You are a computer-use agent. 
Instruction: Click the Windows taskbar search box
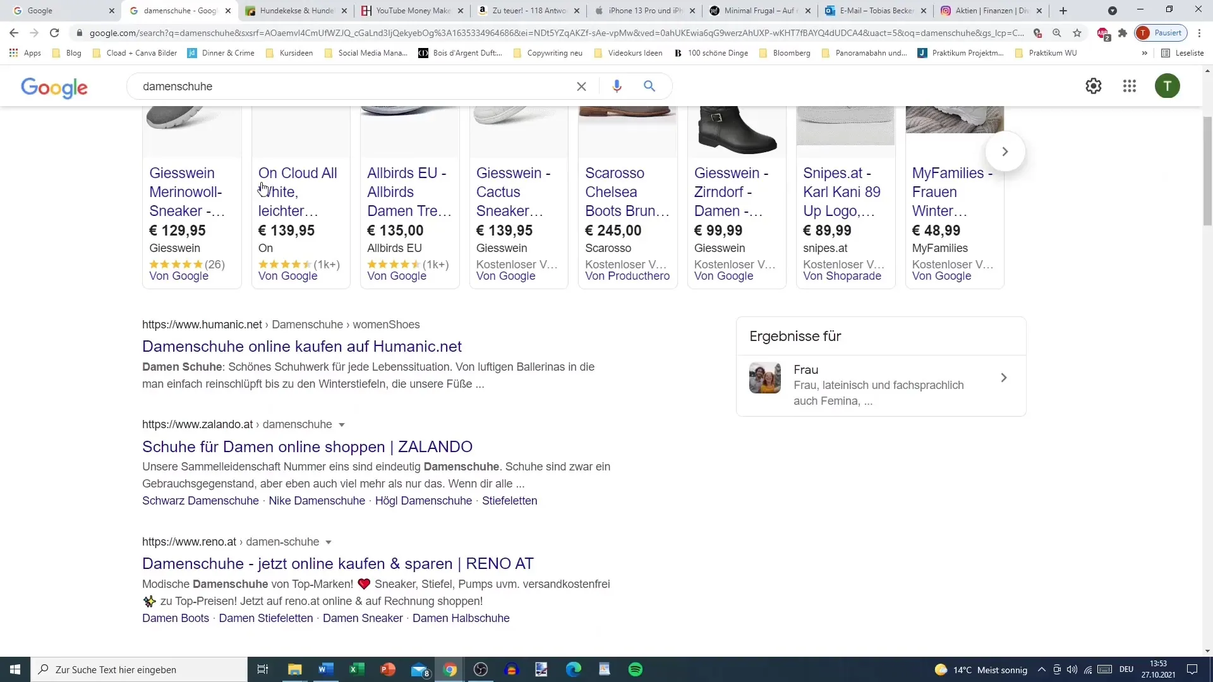139,669
